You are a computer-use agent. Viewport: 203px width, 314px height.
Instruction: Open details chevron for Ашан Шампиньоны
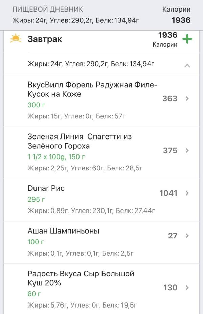[187, 236]
